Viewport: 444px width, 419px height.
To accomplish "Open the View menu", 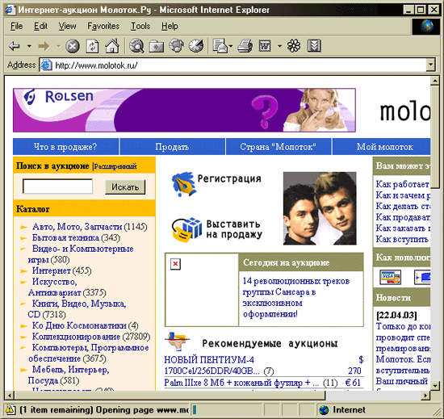I will (67, 26).
